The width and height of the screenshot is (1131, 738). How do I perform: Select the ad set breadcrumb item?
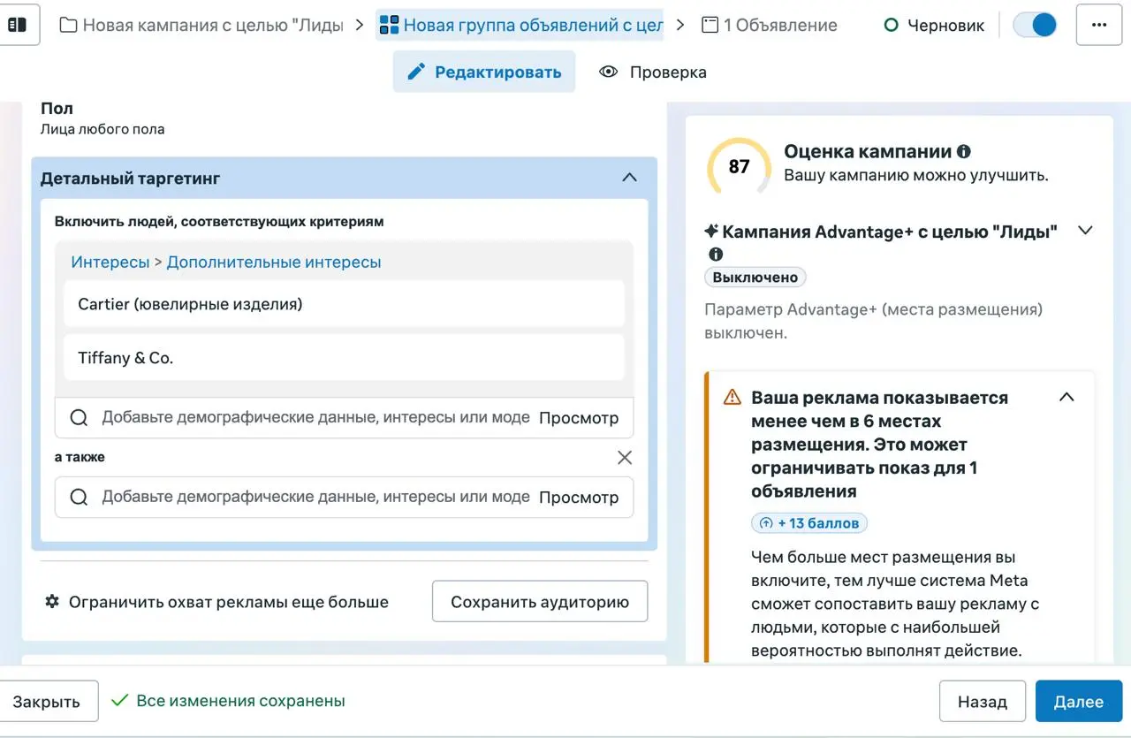tap(521, 25)
